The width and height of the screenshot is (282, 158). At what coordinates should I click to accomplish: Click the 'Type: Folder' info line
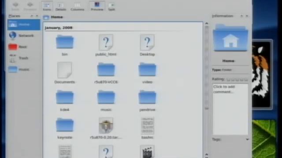[222, 70]
